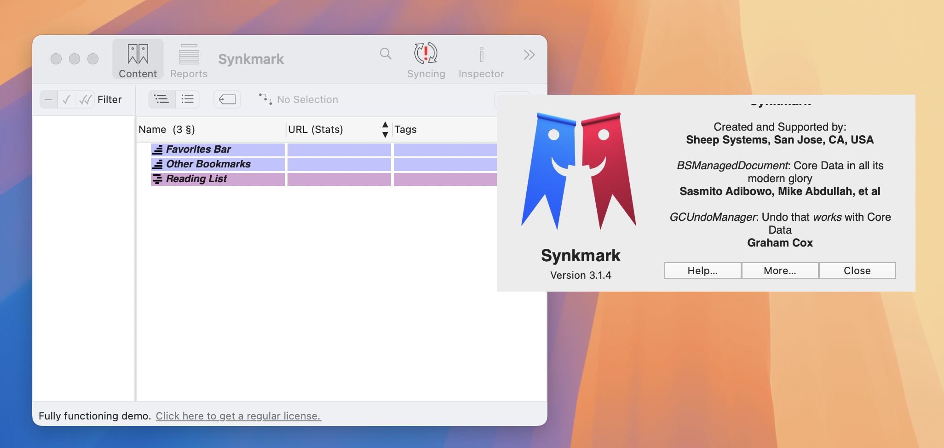Select the Other Bookmarks row
Image resolution: width=944 pixels, height=448 pixels.
324,164
